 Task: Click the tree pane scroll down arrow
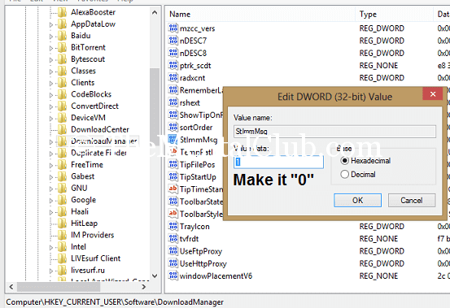(155, 275)
